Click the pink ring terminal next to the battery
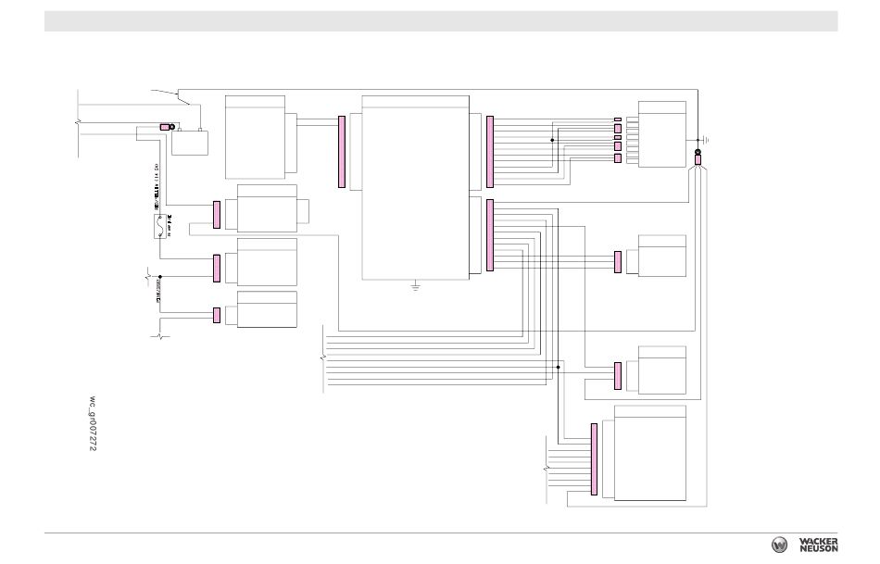This screenshot has width=880, height=564. tap(168, 128)
